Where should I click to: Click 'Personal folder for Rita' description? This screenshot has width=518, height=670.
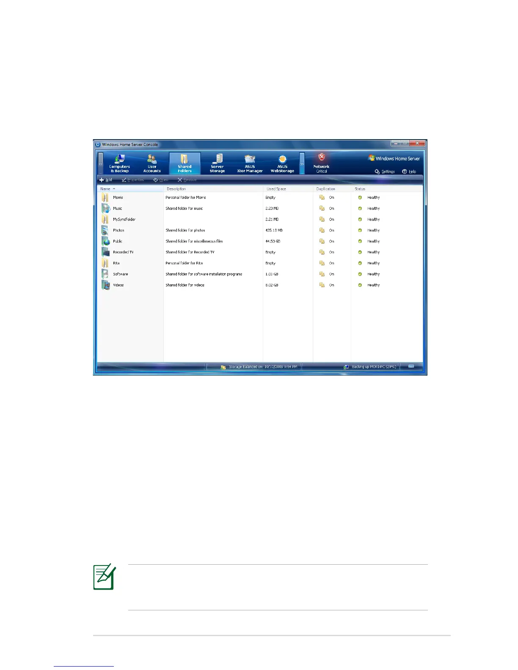[x=184, y=263]
